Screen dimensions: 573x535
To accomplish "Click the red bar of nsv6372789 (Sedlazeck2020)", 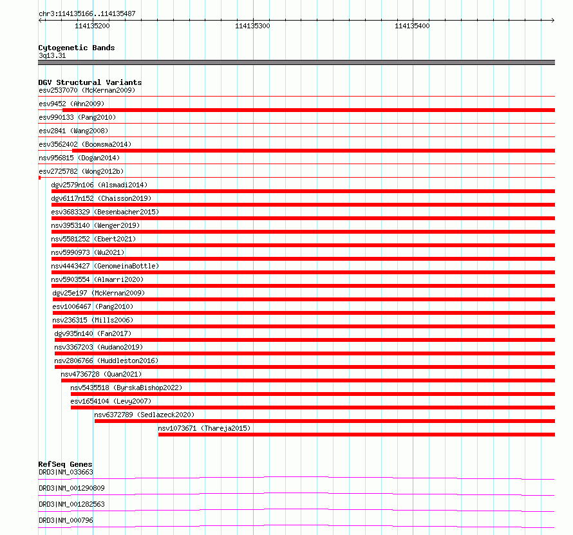I will coord(325,421).
